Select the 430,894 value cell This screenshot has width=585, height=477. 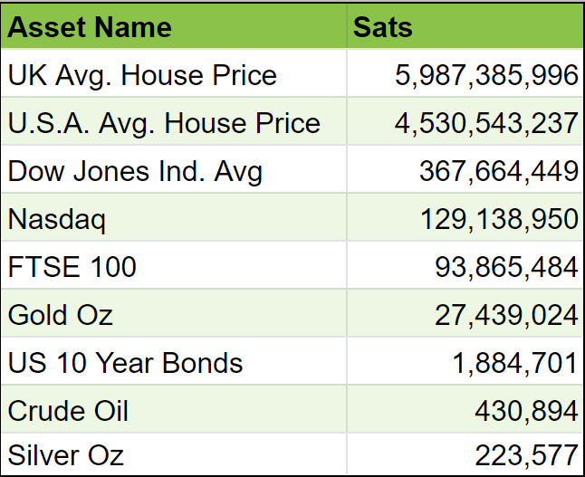coord(526,411)
